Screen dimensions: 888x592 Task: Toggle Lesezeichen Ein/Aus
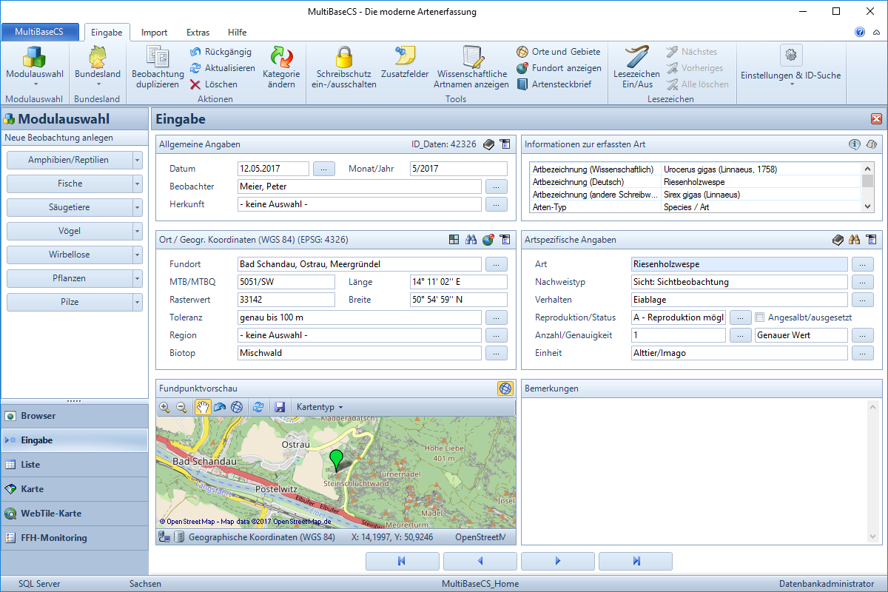[636, 67]
